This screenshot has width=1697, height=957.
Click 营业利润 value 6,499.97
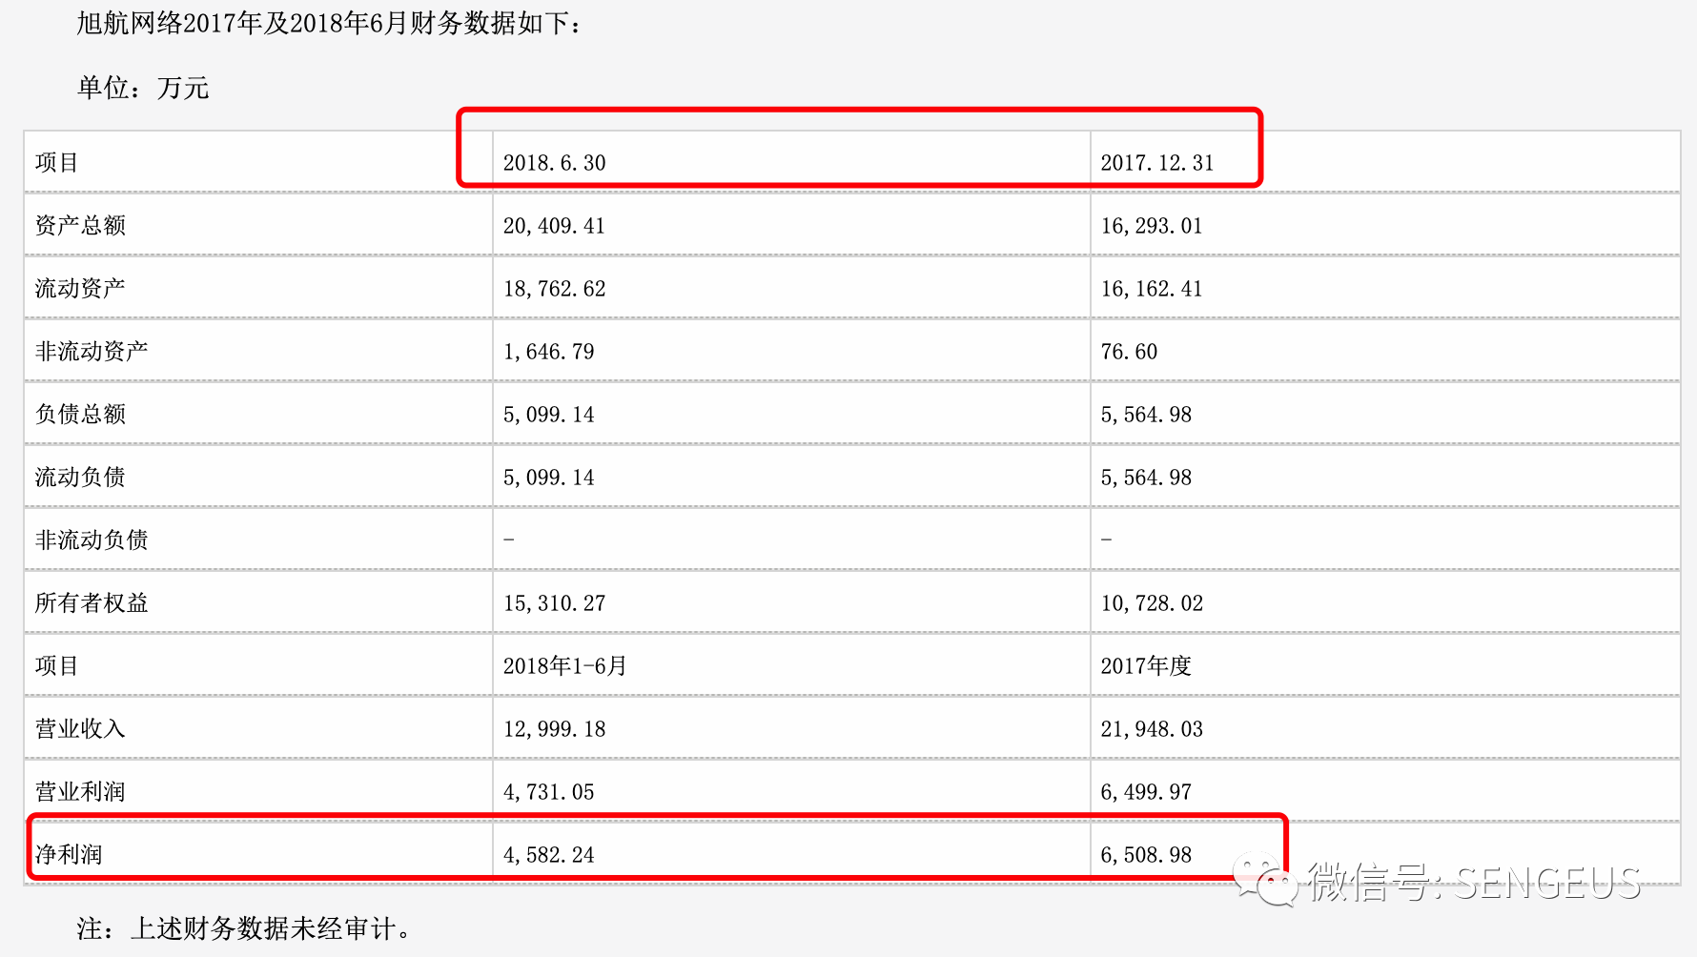(1146, 792)
